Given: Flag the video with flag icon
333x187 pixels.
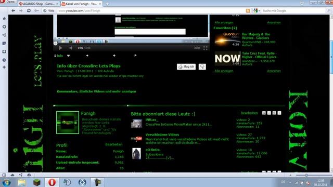Looking at the screenshot, I should [135, 56].
